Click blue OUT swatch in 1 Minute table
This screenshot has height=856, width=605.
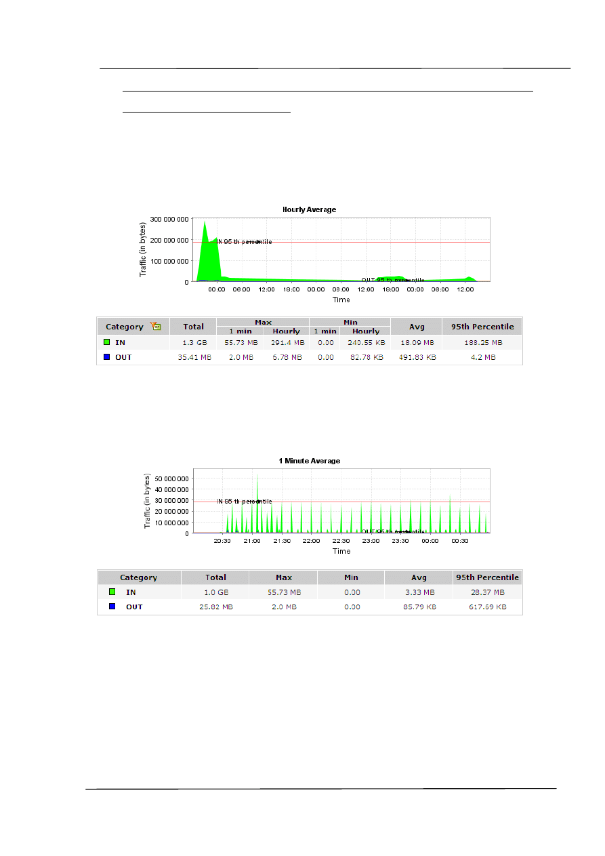pos(112,607)
